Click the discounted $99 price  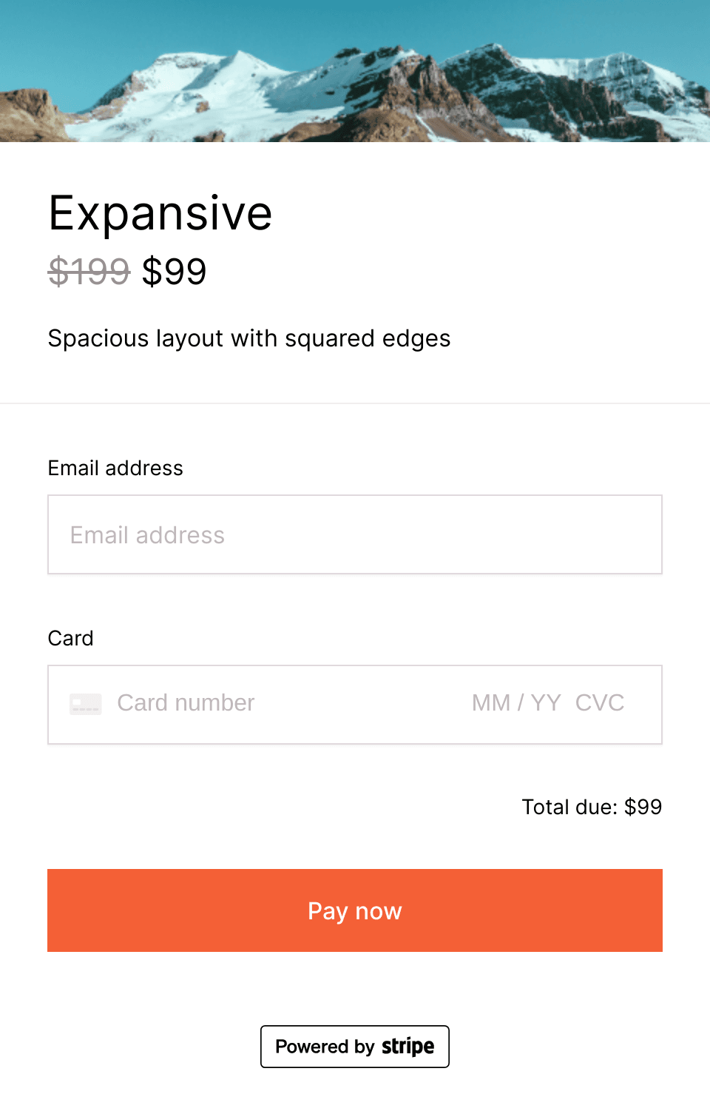pyautogui.click(x=175, y=271)
